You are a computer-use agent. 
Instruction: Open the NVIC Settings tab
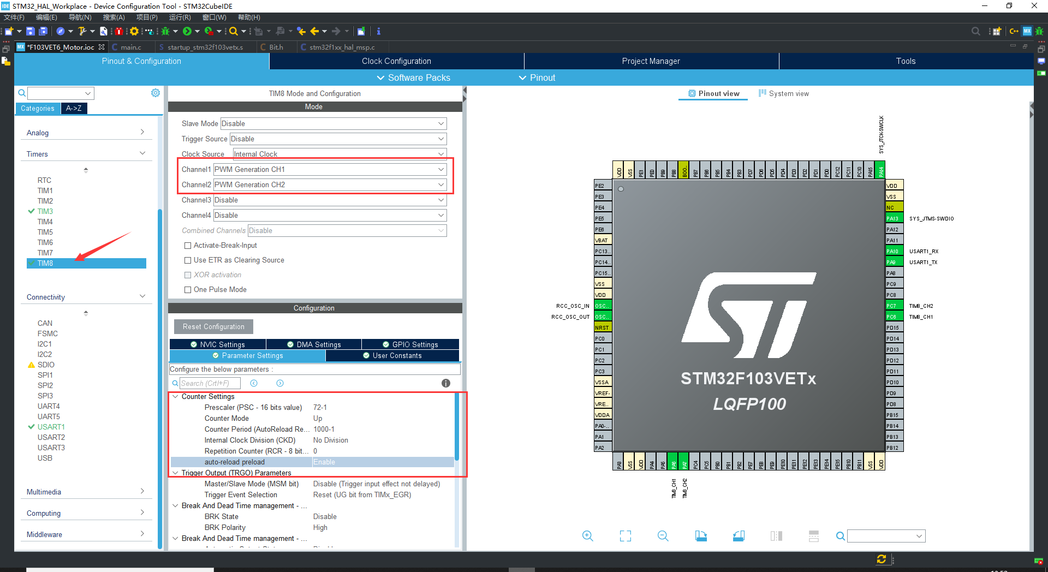pos(218,344)
